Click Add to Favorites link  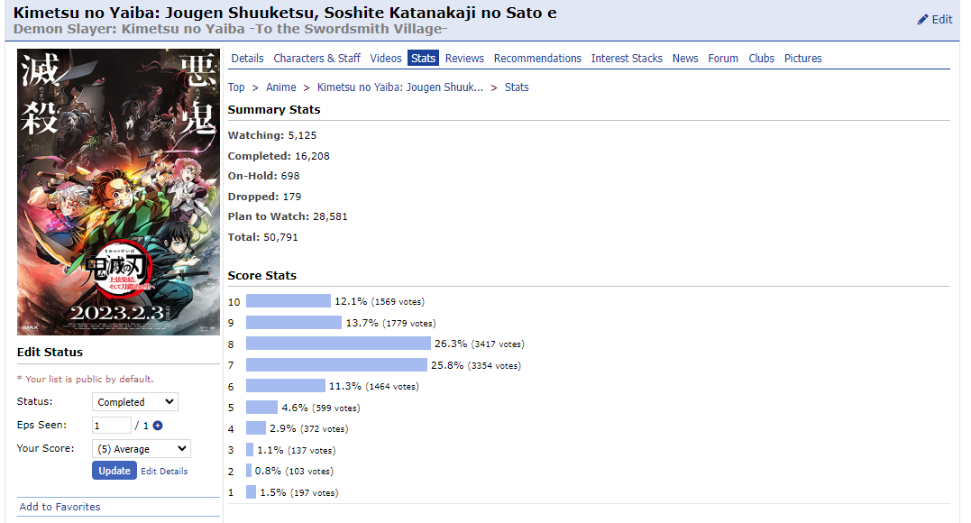[x=60, y=507]
